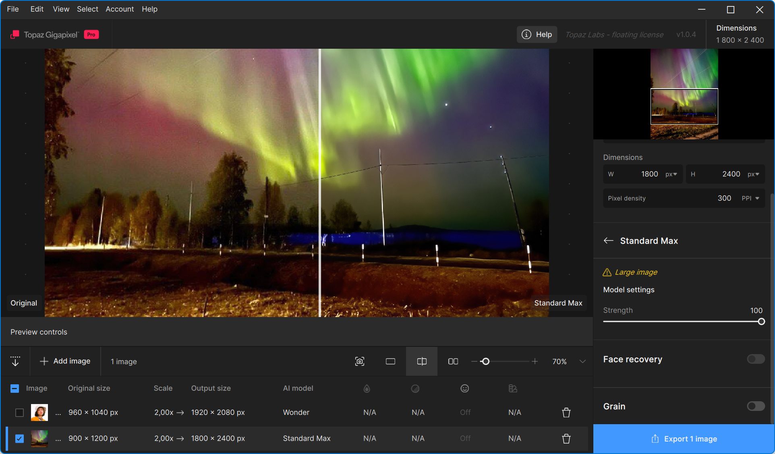Open the width px unit dropdown

[671, 174]
